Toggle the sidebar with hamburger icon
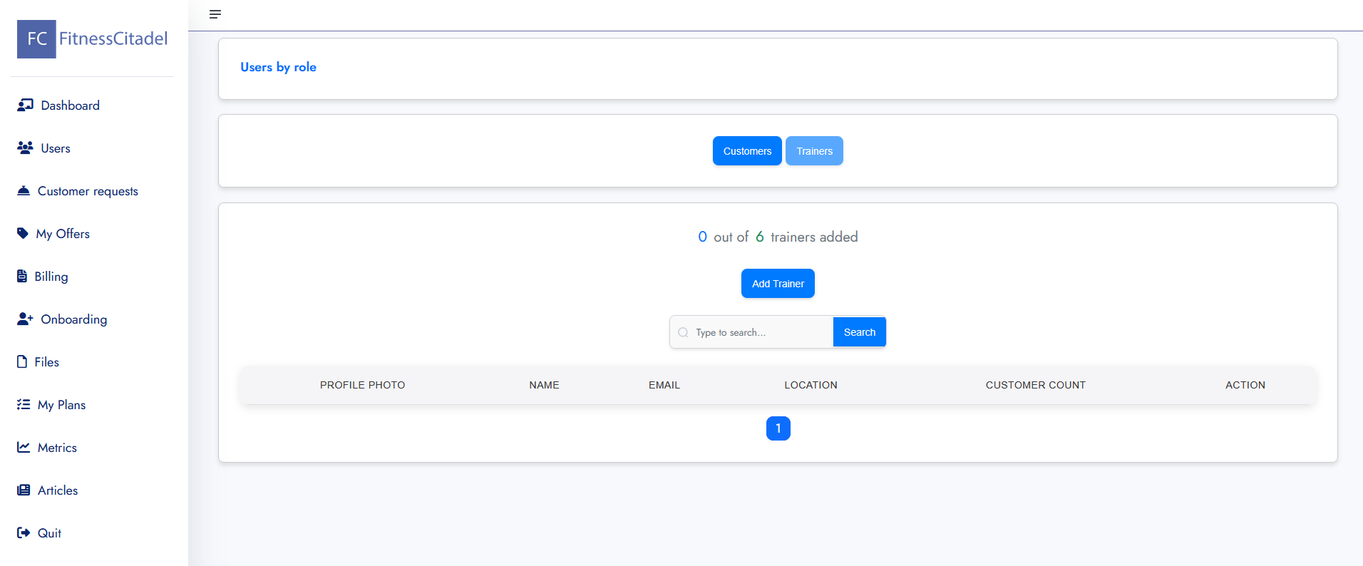The image size is (1363, 566). coord(215,14)
